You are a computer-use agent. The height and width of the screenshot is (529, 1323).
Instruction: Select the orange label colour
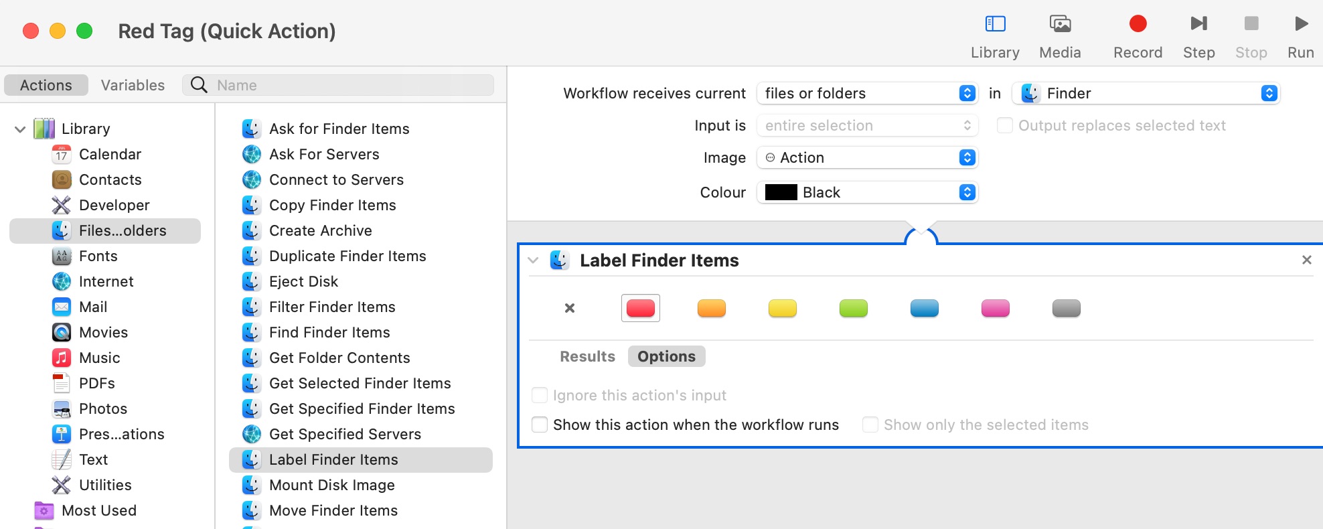712,308
